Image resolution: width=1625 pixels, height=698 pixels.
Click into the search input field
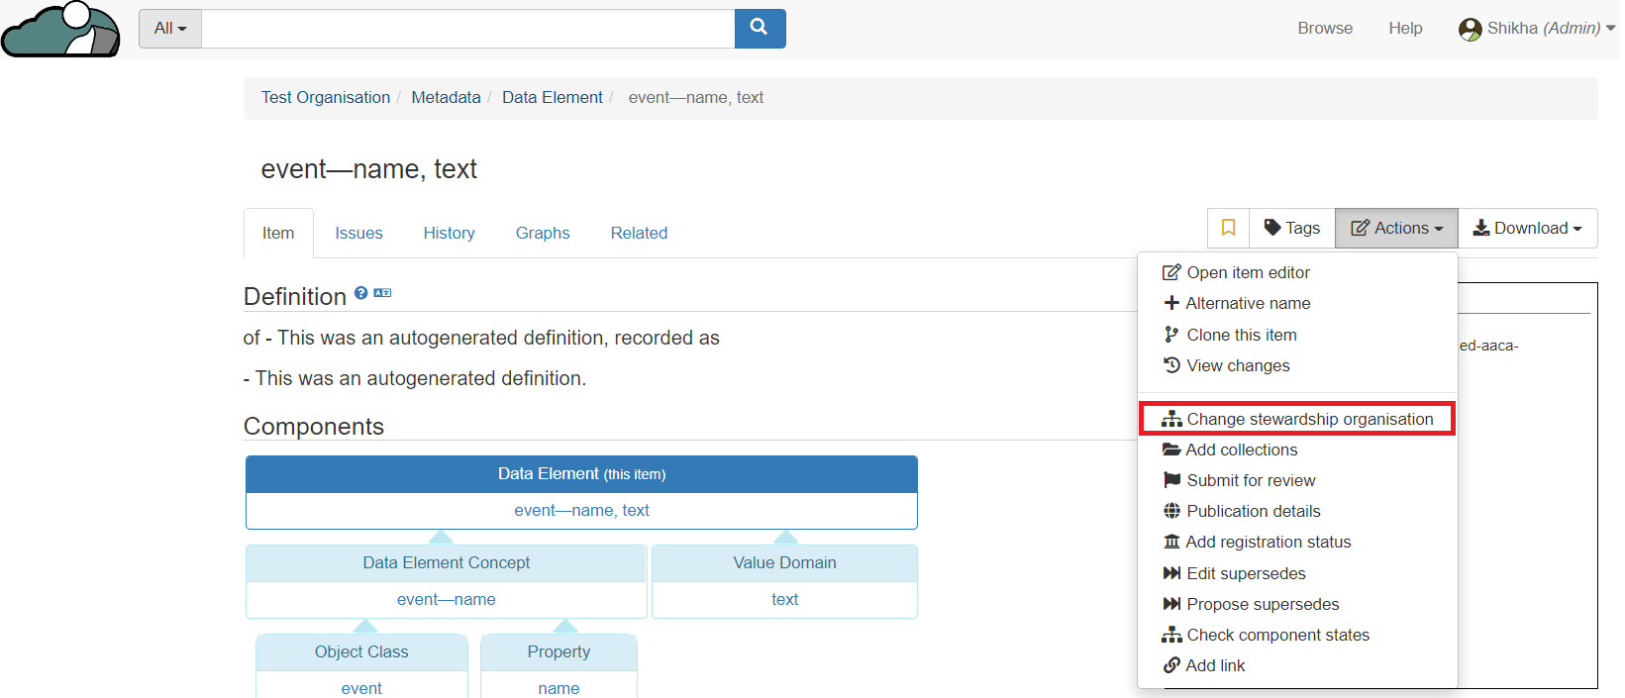[x=467, y=29]
